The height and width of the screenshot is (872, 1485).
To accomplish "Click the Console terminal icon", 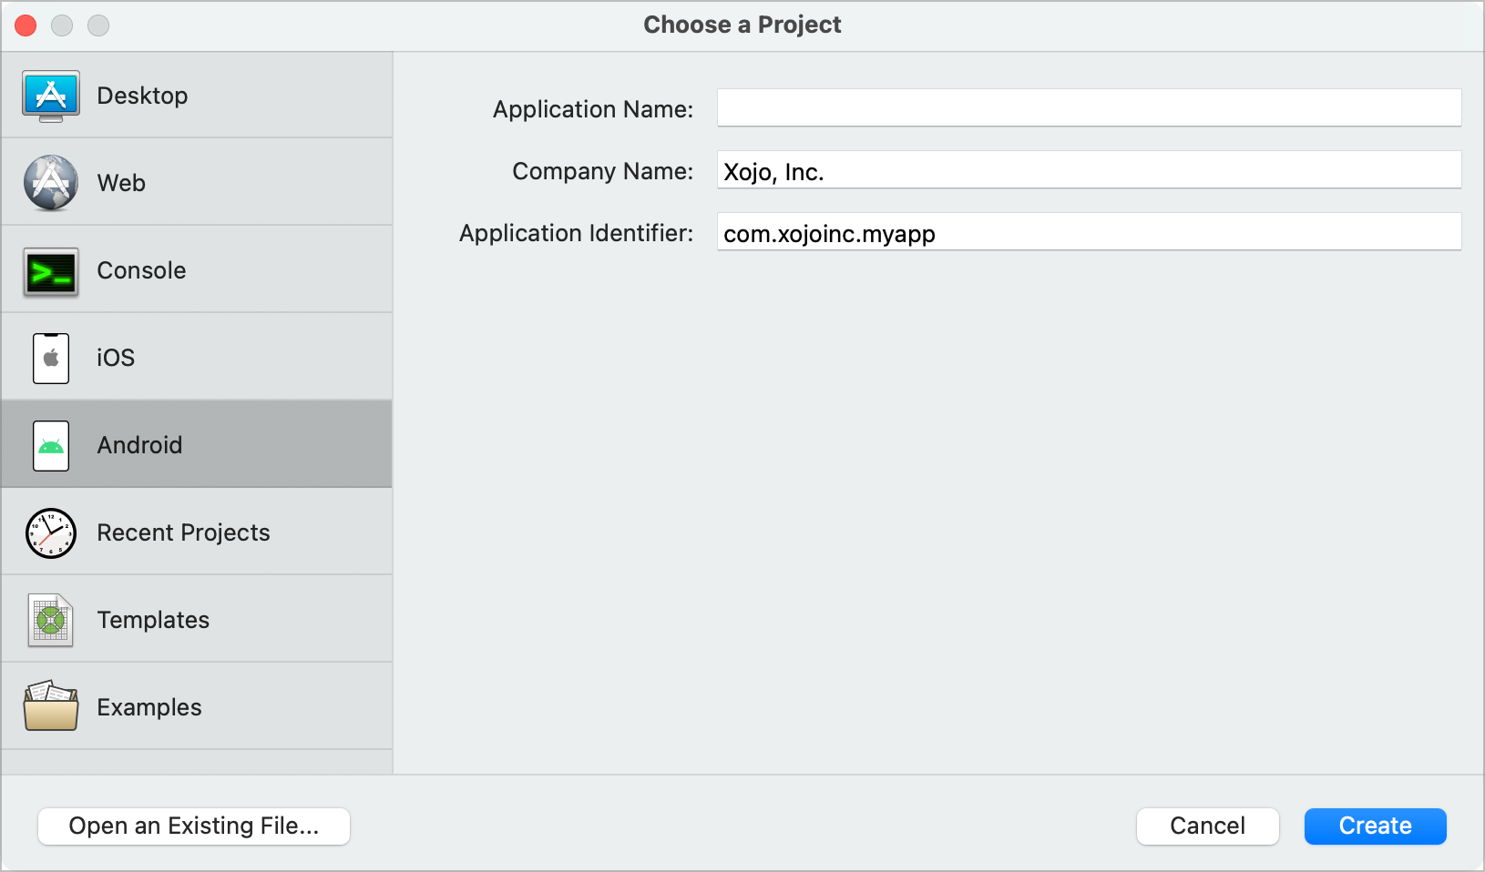I will (x=51, y=271).
